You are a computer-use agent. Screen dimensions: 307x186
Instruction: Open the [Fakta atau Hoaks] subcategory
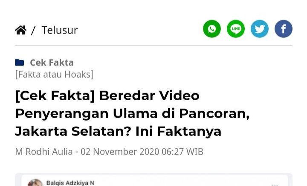(54, 74)
